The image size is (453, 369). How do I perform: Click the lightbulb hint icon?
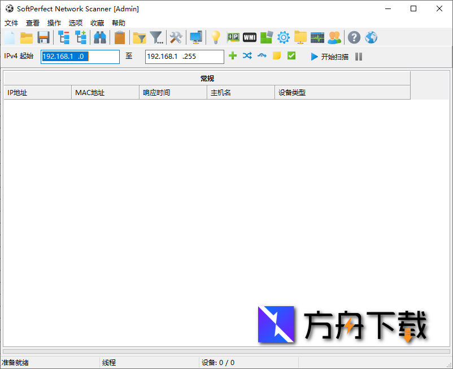point(216,37)
